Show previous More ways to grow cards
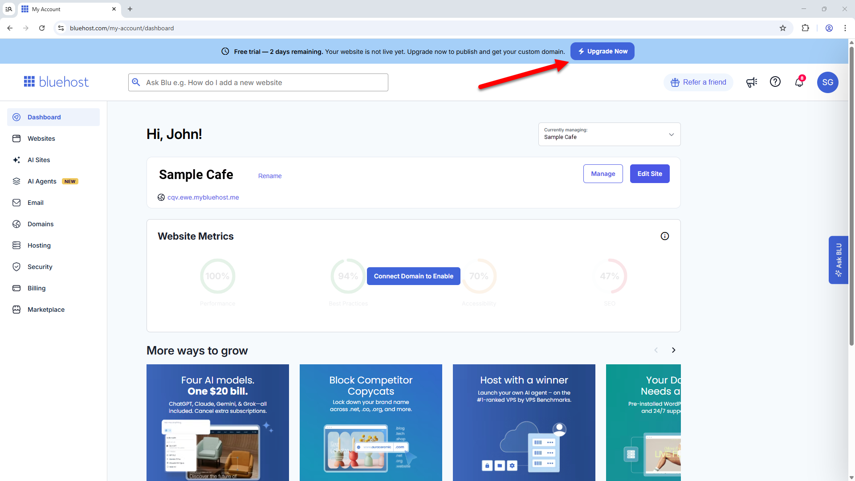 (x=656, y=350)
